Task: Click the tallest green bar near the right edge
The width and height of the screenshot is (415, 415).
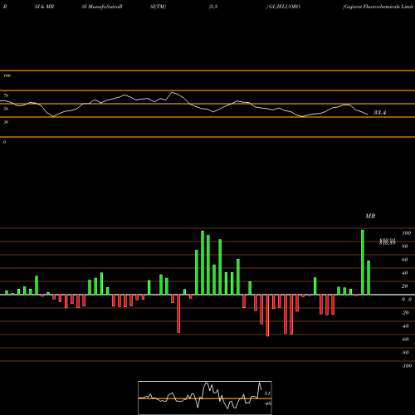Action: tap(363, 262)
